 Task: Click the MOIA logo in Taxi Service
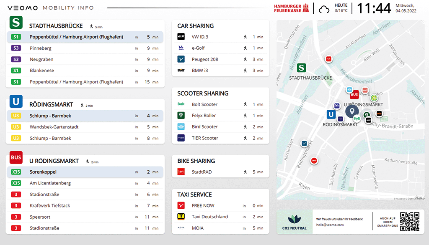tap(181, 228)
